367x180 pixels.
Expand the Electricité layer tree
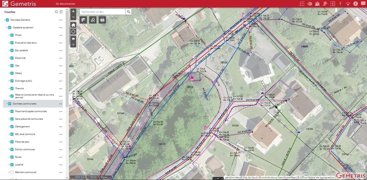tap(9, 58)
